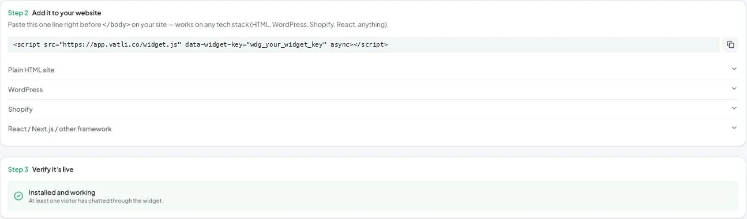Click 'At least one visitor has chatted' text
This screenshot has width=747, height=219.
[96, 201]
